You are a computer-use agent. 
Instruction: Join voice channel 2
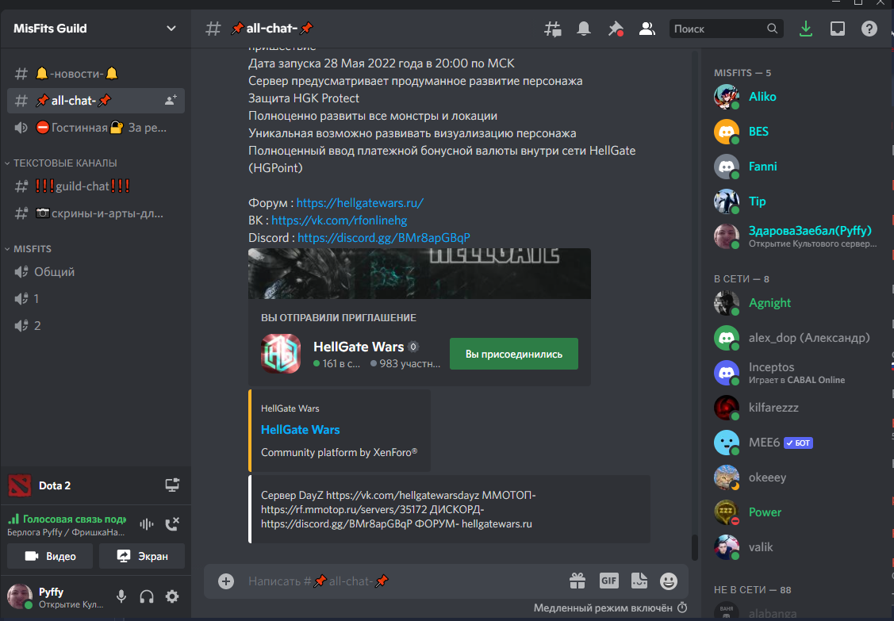[96, 326]
